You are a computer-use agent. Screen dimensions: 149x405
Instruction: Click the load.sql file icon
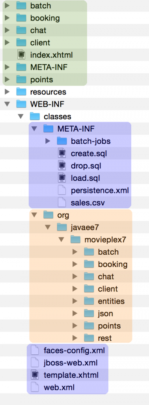62,178
